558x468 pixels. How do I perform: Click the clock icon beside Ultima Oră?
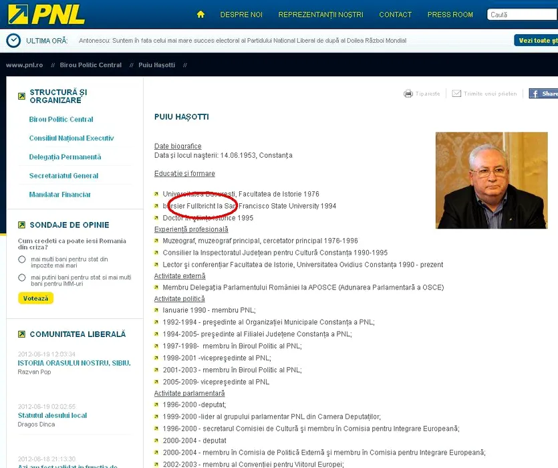pyautogui.click(x=13, y=41)
